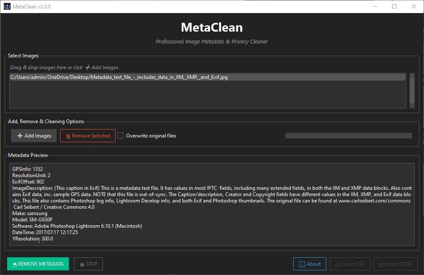Select the Metadata_test_file entry in the list
This screenshot has width=424, height=275.
point(118,77)
